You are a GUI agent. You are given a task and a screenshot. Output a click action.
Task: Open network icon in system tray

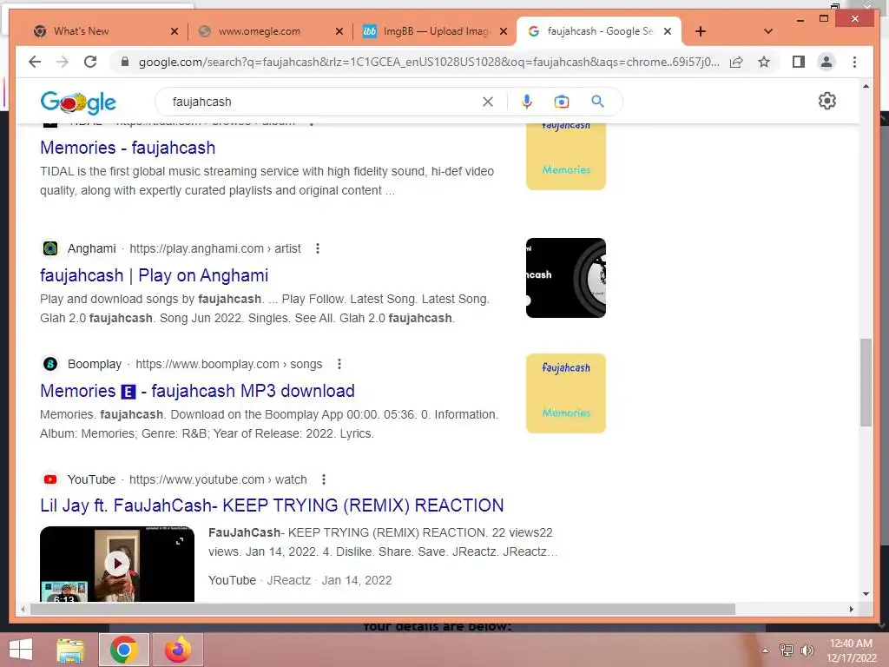point(787,650)
